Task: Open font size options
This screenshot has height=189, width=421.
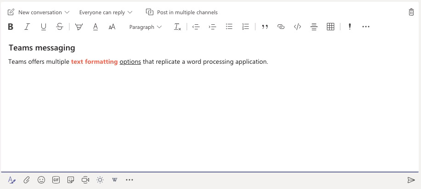Action: pyautogui.click(x=112, y=27)
